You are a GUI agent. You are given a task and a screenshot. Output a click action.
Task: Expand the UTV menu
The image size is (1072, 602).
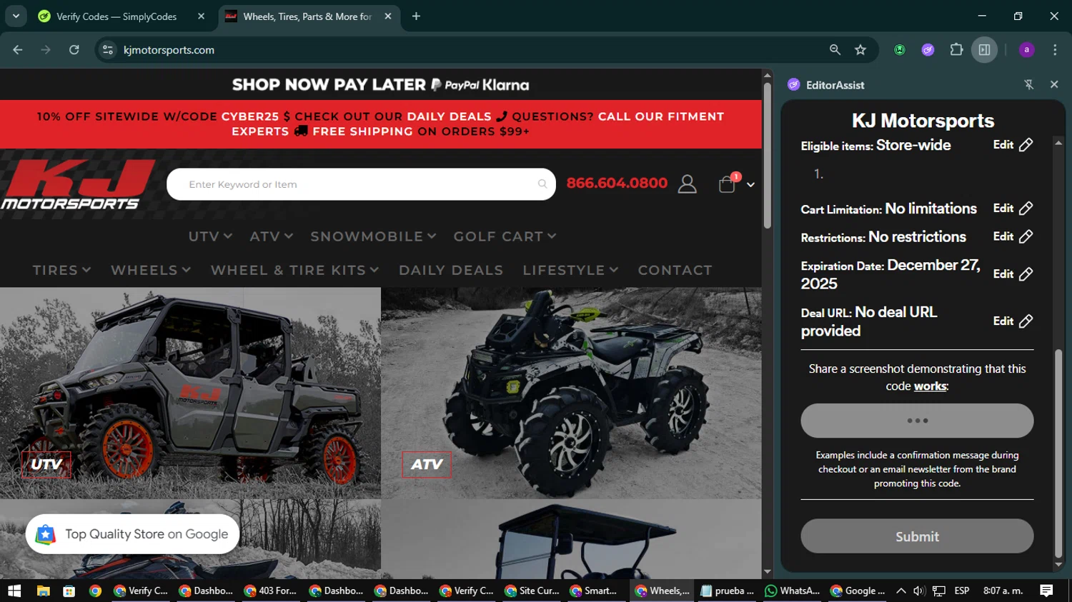pos(210,236)
